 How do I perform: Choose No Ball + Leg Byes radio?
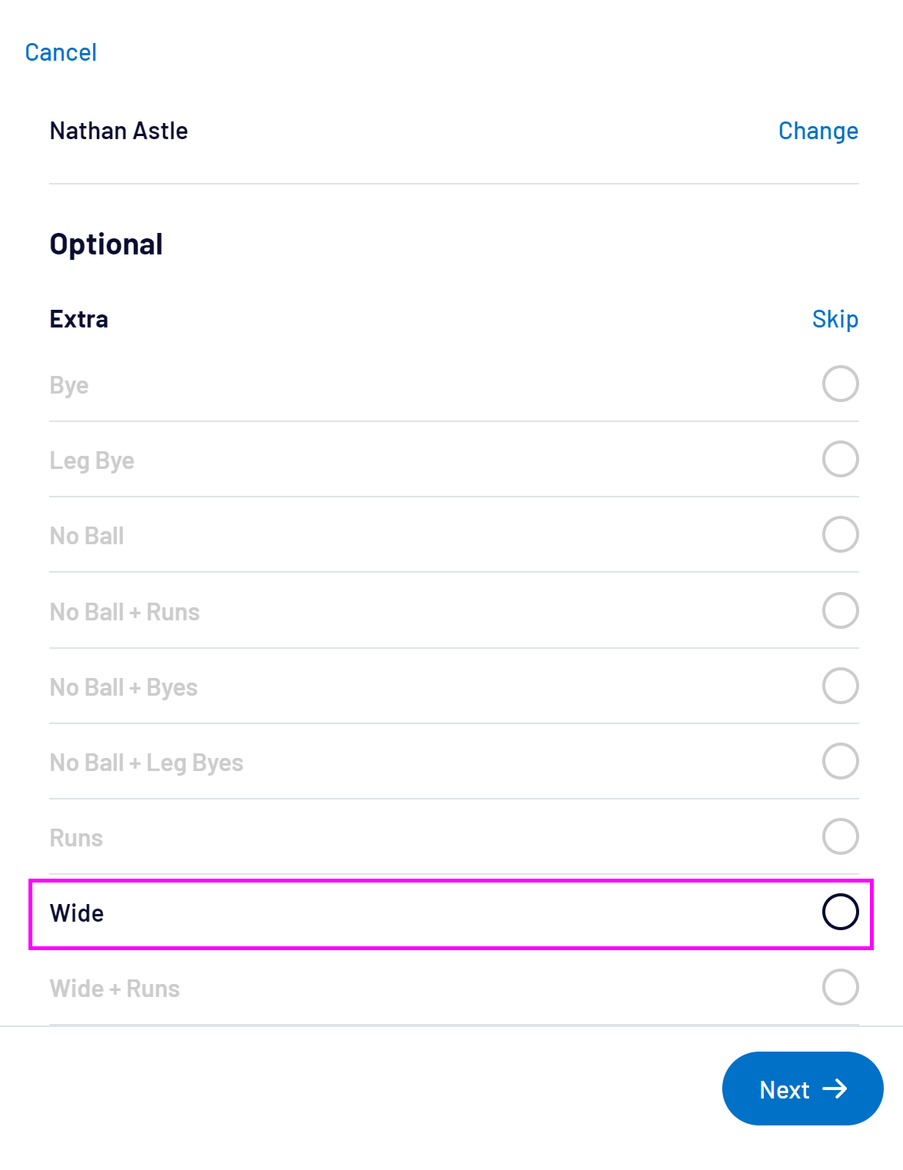[x=840, y=761]
